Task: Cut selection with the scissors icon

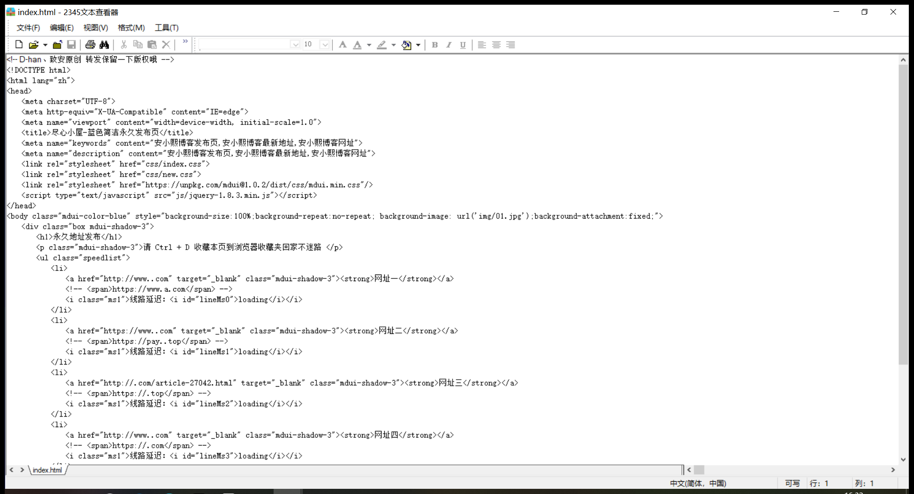Action: pyautogui.click(x=124, y=45)
